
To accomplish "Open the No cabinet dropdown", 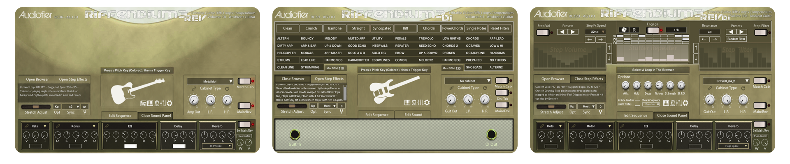I will (x=468, y=81).
